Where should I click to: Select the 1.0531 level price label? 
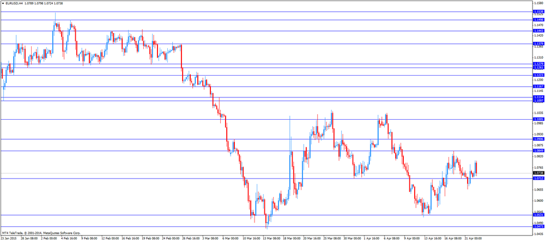click(x=538, y=215)
